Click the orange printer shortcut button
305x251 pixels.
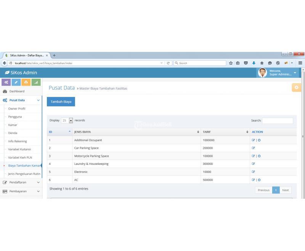26,82
